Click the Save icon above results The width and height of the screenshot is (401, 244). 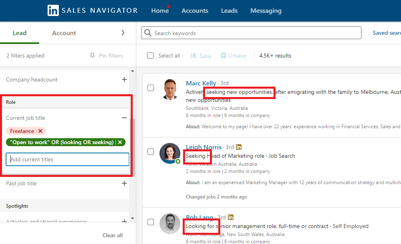tap(194, 56)
